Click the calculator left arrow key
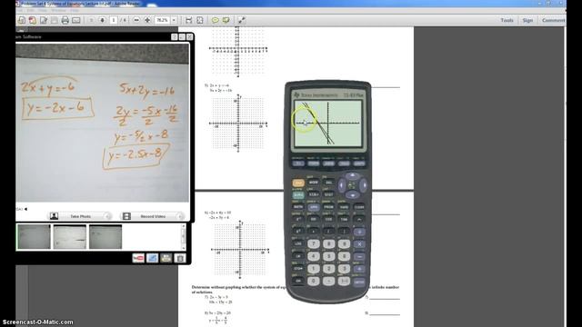The width and height of the screenshot is (582, 327). 342,185
